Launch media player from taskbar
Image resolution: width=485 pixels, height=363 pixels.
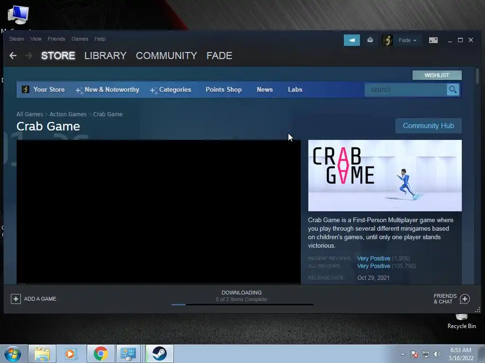(x=71, y=354)
